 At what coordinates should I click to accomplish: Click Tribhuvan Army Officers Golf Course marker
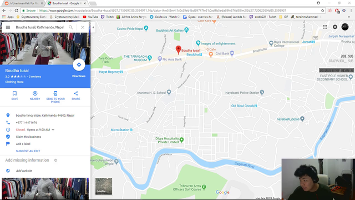[x=204, y=187]
